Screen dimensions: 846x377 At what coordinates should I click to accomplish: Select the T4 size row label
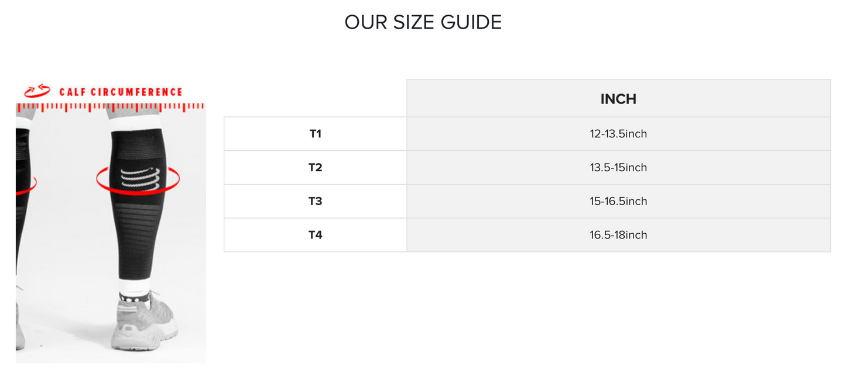316,235
